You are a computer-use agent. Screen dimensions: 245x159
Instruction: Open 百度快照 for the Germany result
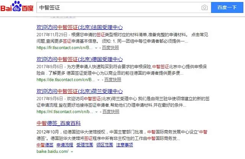pyautogui.click(x=113, y=80)
